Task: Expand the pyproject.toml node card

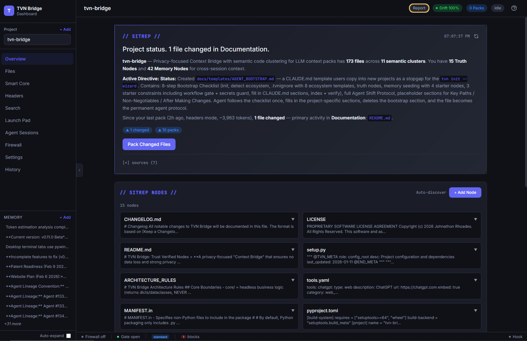Action: [475, 310]
